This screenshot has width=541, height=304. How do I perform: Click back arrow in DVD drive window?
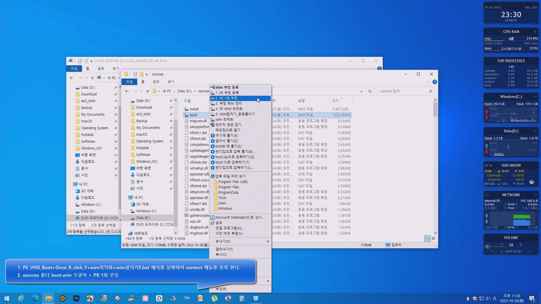click(x=72, y=78)
